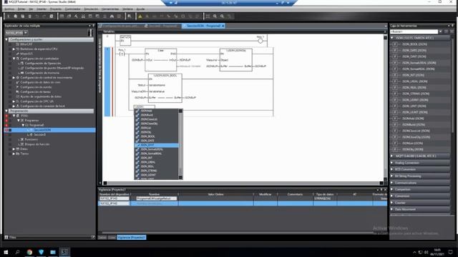Collapse the Configuraciones y ajustes section
This screenshot has width=458, height=257.
pyautogui.click(x=6, y=39)
